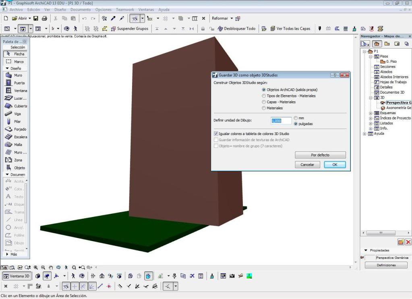412x299 pixels.
Task: Click the Definiciones button
Action: (386, 265)
